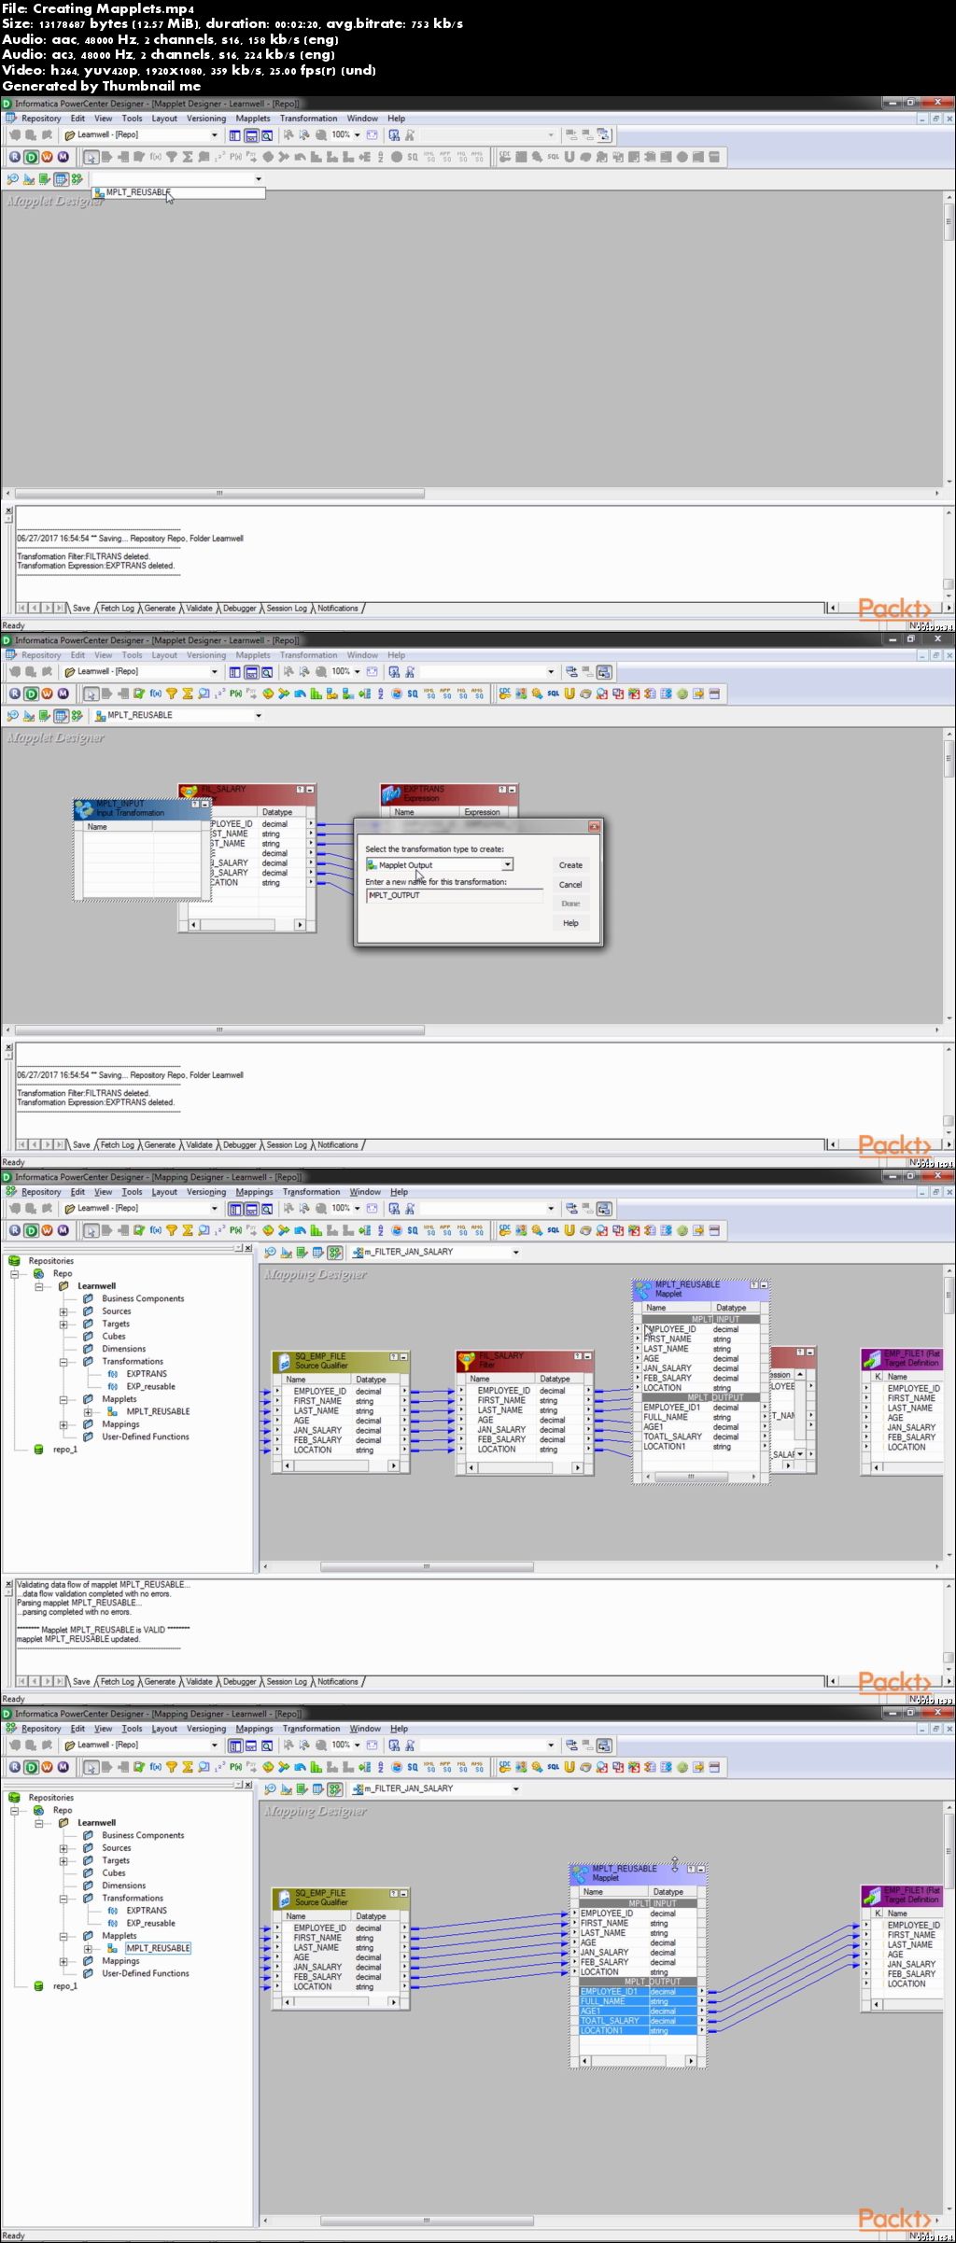
Task: Toggle Designer D button in dialog frame
Action: click(31, 694)
